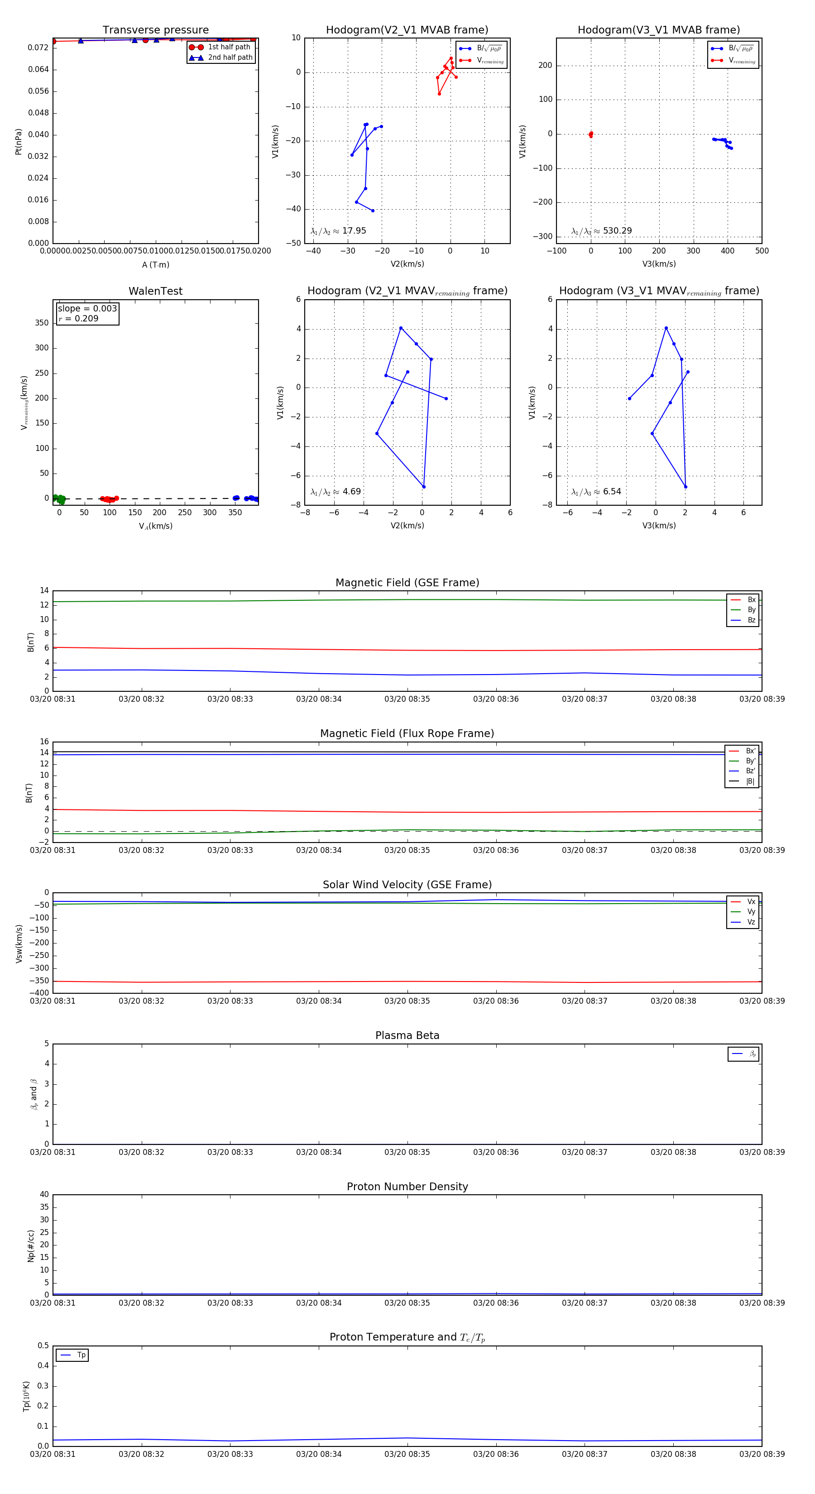This screenshot has height=1494, width=815.
Task: Click the Proton Number Density title
Action: 407,1187
